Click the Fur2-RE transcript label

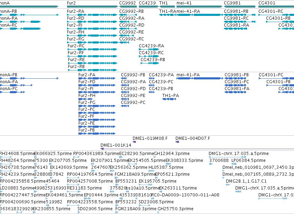coord(76,60)
